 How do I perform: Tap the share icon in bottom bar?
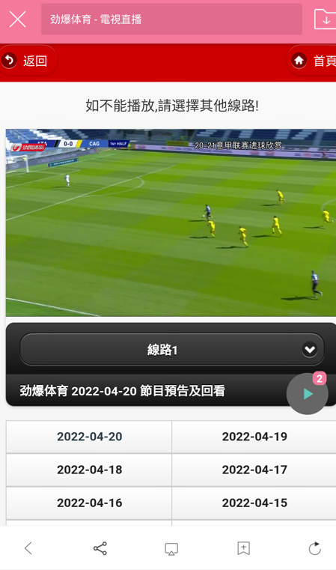pyautogui.click(x=100, y=548)
